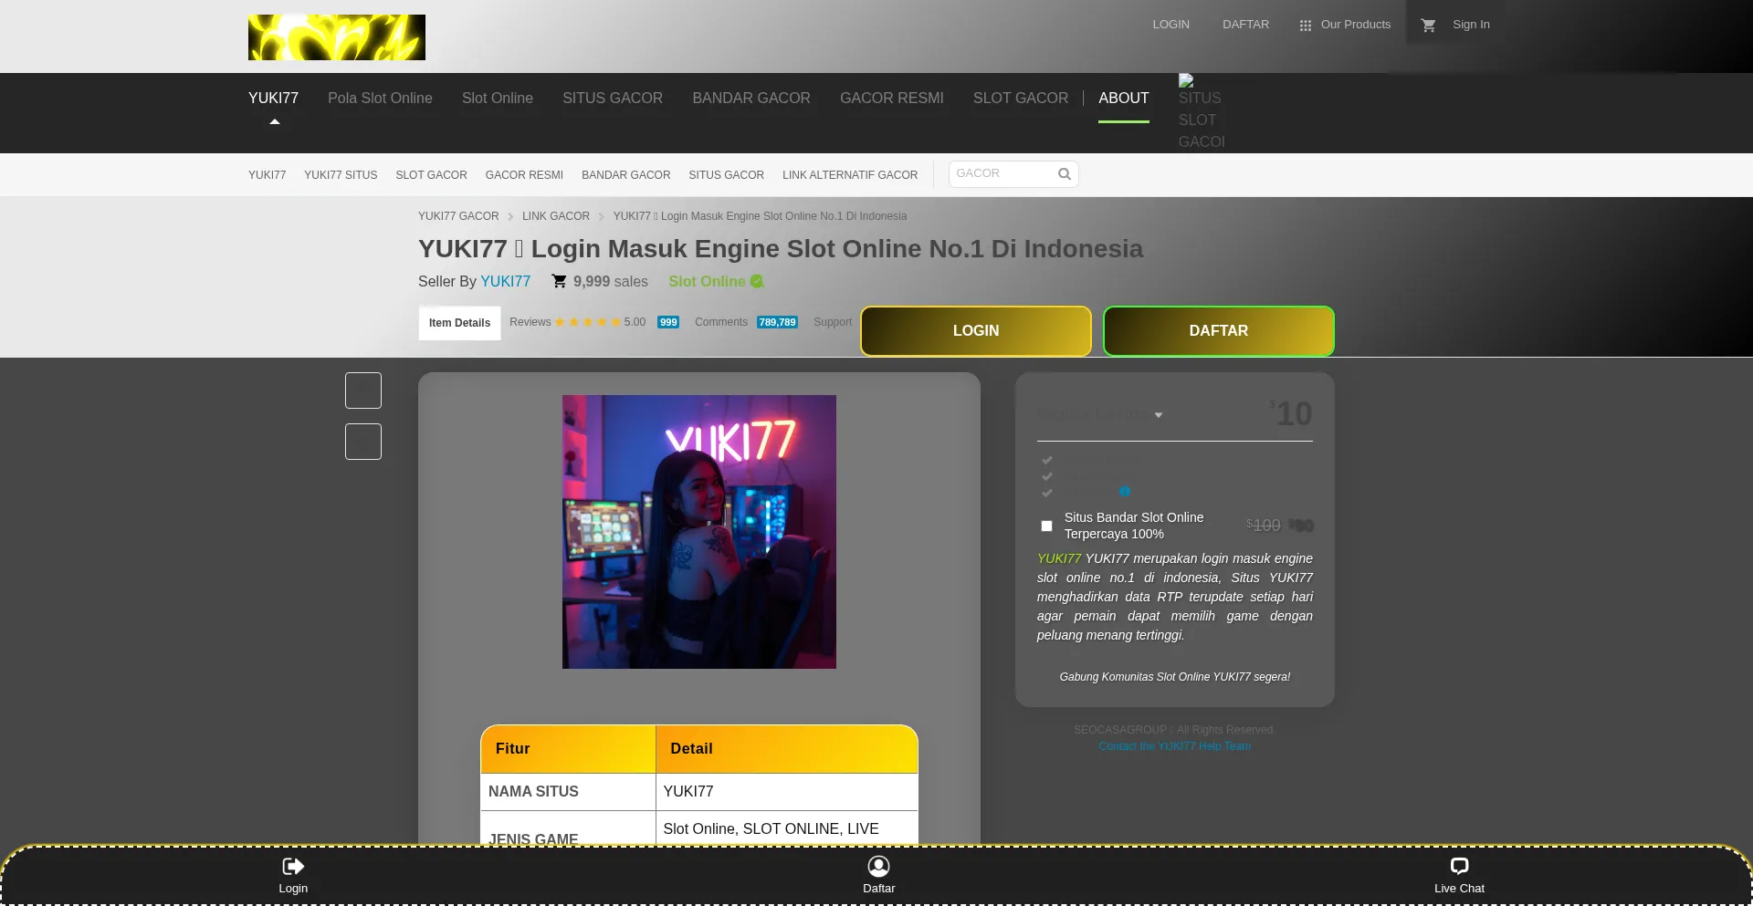The height and width of the screenshot is (906, 1753).
Task: Click the yellow flame site logo
Action: pos(337,37)
